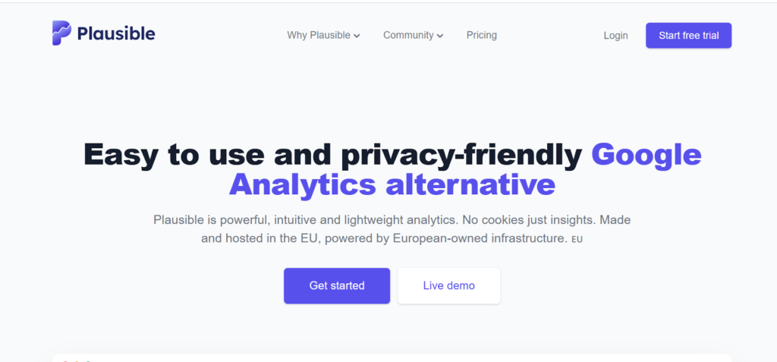Click the small EU badge icon
The height and width of the screenshot is (362, 777).
tap(577, 240)
